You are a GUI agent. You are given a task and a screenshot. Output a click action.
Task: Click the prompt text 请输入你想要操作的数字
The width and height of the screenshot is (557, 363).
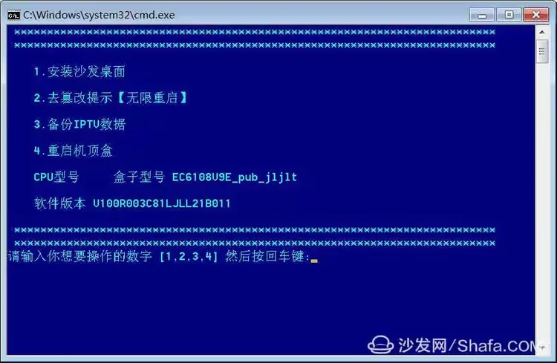tap(80, 256)
